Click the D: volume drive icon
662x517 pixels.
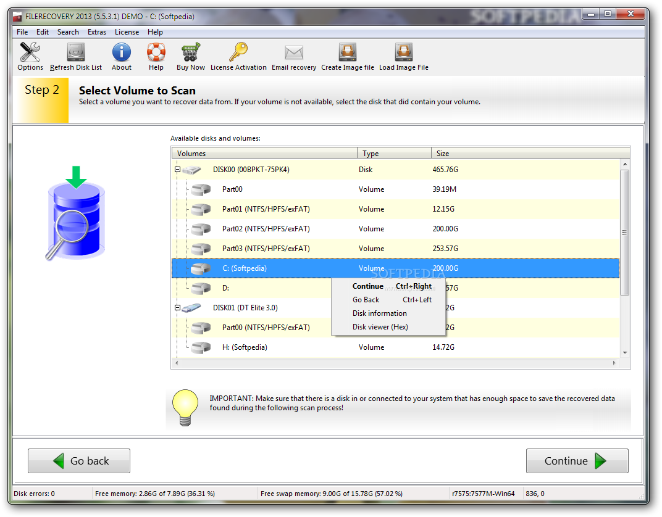coord(201,289)
